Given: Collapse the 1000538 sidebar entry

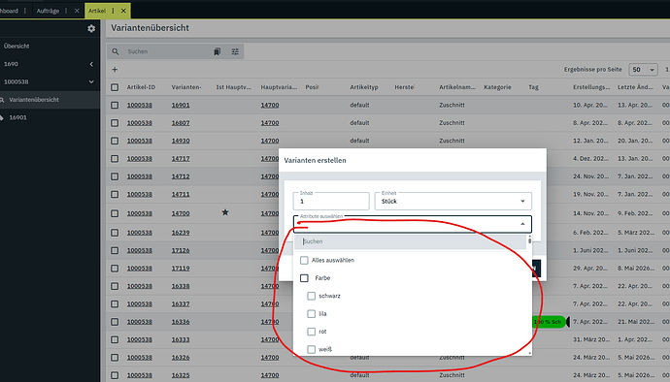Looking at the screenshot, I should click(91, 82).
